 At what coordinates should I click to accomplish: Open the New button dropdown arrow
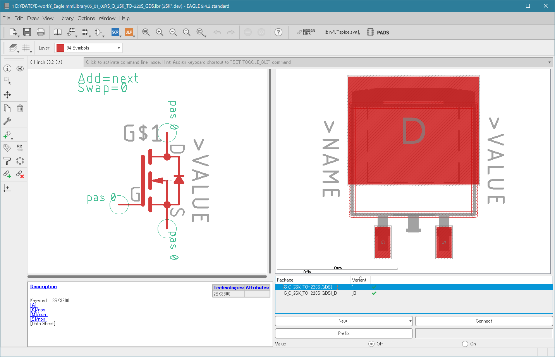(410, 321)
